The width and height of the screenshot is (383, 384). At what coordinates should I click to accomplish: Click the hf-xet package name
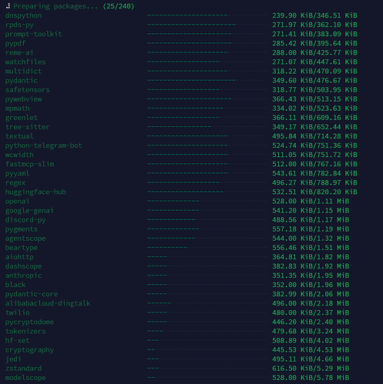17,340
